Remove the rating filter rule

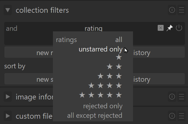[x=161, y=28]
